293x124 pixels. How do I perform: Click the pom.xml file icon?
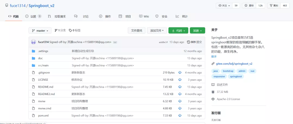tap(33, 115)
